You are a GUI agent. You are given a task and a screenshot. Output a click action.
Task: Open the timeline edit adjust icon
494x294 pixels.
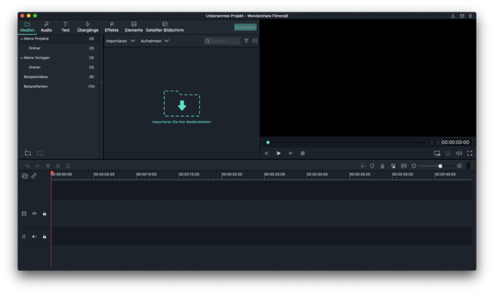pyautogui.click(x=68, y=166)
